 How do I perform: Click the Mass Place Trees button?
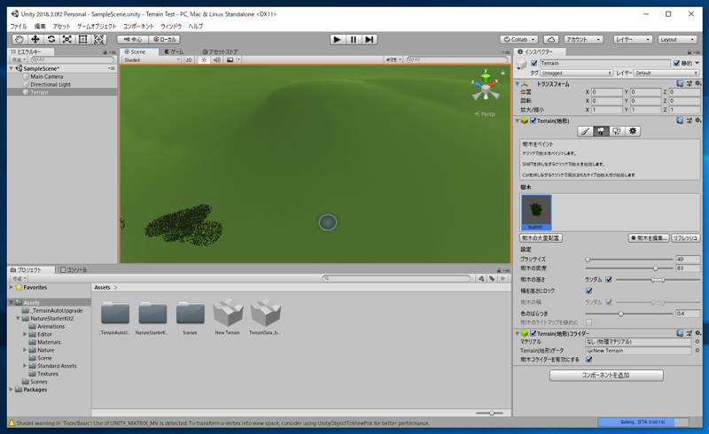tap(541, 237)
